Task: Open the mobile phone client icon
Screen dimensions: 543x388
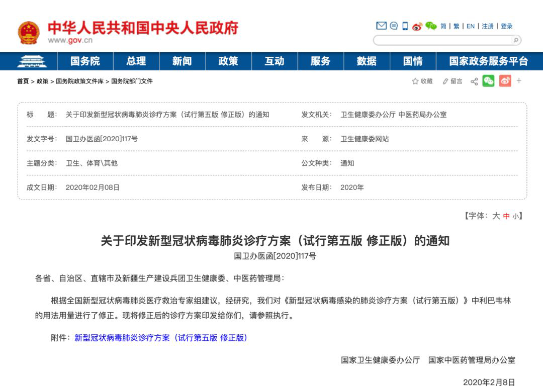Action: [x=405, y=26]
